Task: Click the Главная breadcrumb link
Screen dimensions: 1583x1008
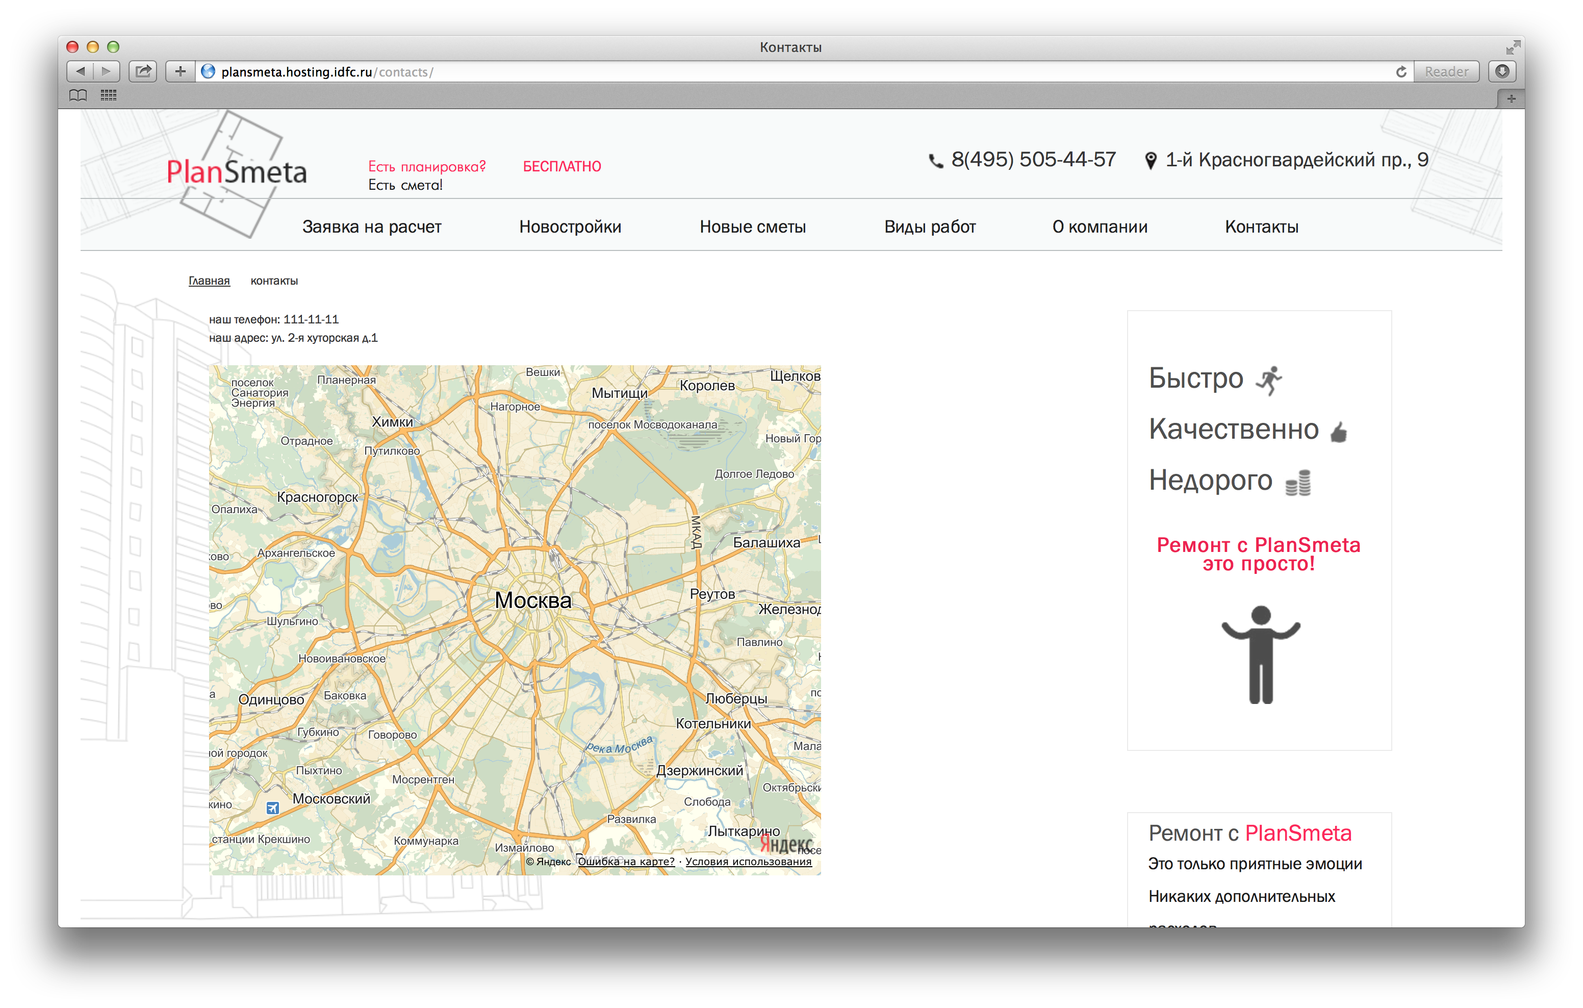Action: coord(209,281)
